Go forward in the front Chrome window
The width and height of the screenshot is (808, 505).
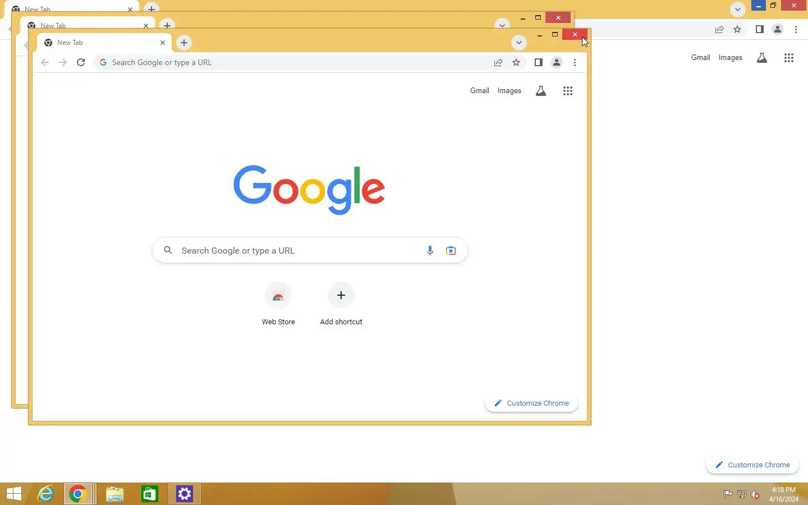pyautogui.click(x=63, y=62)
